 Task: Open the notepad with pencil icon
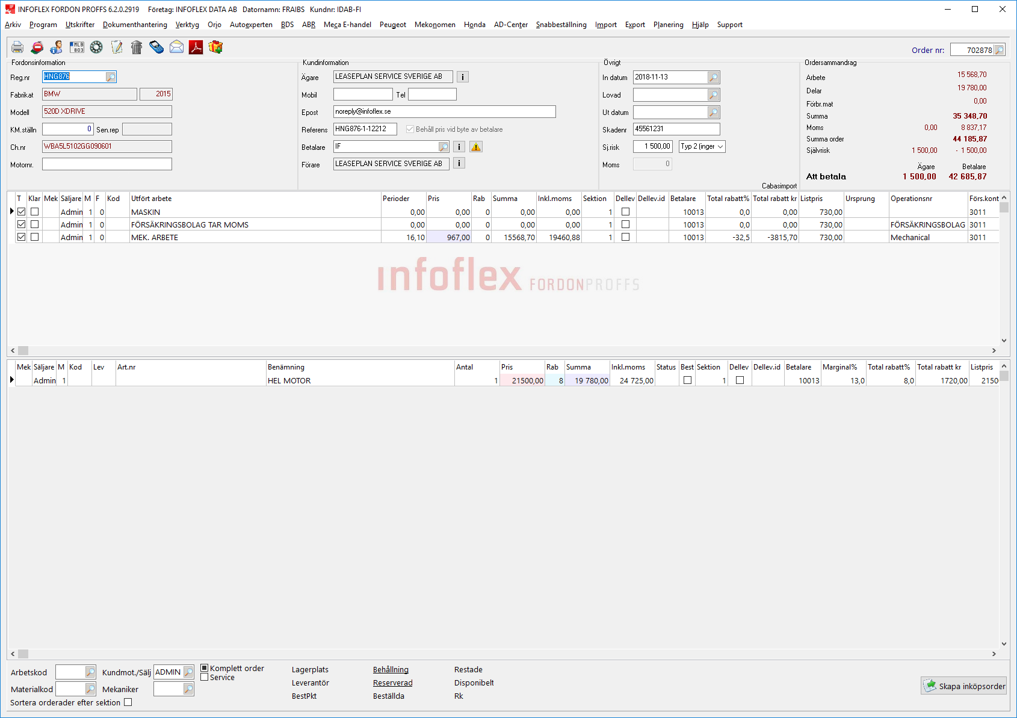117,47
